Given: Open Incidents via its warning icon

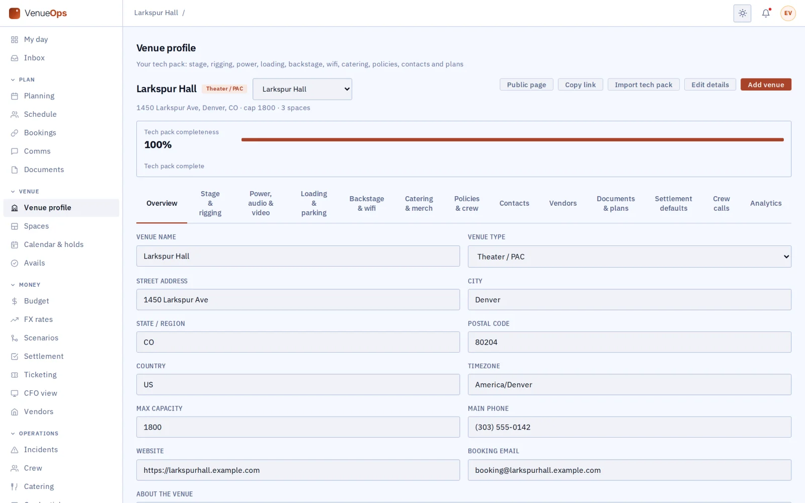Looking at the screenshot, I should pyautogui.click(x=15, y=450).
